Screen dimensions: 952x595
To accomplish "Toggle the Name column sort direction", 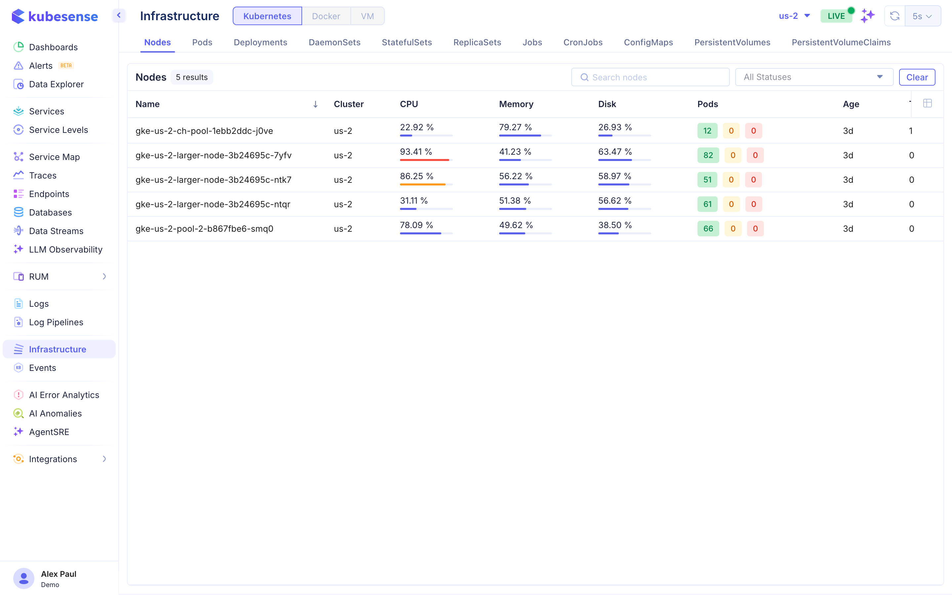I will pos(315,104).
